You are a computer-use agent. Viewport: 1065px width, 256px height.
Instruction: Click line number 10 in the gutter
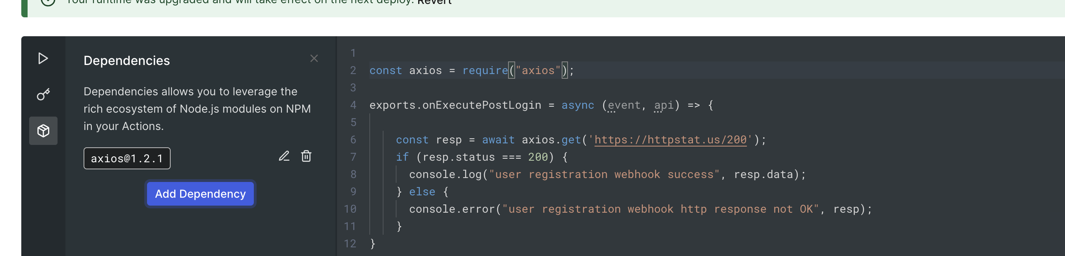[350, 209]
